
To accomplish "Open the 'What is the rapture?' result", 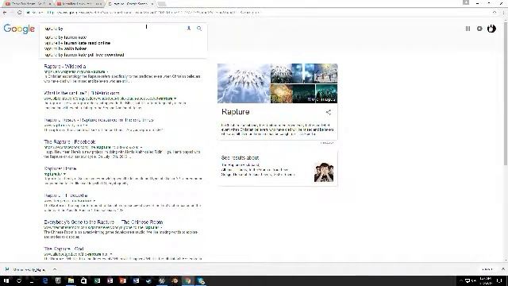I will [x=82, y=93].
